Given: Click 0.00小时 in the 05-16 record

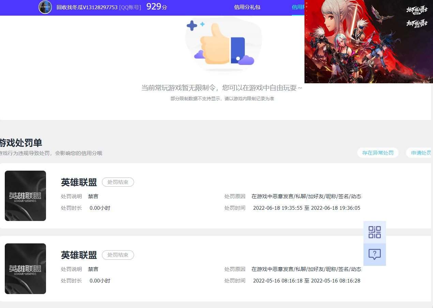Looking at the screenshot, I should [100, 281].
